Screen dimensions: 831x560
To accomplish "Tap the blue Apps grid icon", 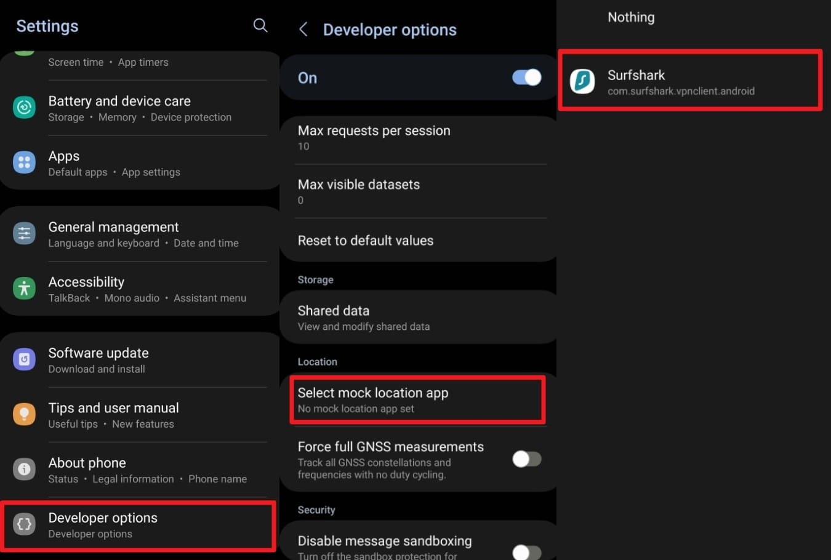I will tap(25, 162).
